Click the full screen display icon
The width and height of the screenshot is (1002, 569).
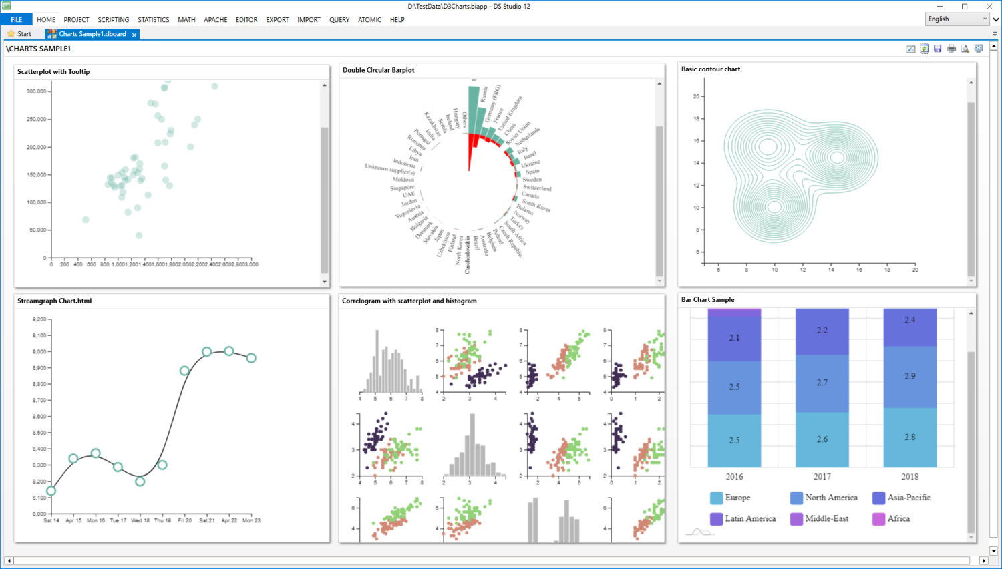978,48
